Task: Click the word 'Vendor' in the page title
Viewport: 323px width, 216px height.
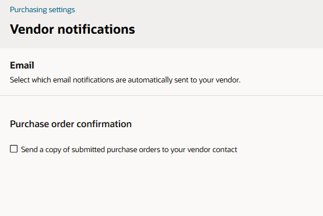Action: click(32, 29)
